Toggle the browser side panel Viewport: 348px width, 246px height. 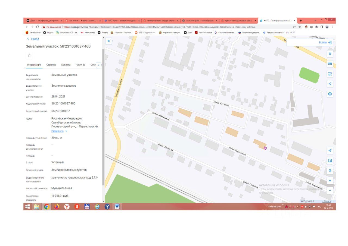(x=322, y=27)
